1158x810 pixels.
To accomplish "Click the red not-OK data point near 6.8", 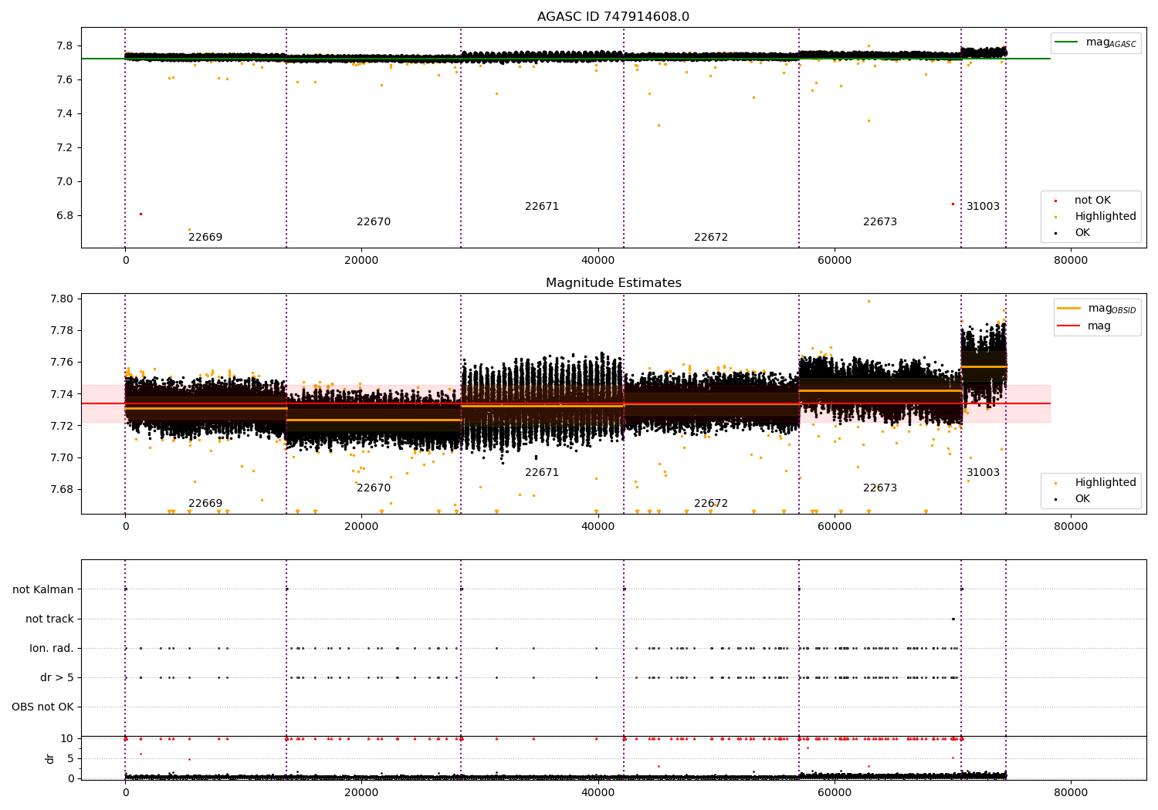I will point(141,214).
